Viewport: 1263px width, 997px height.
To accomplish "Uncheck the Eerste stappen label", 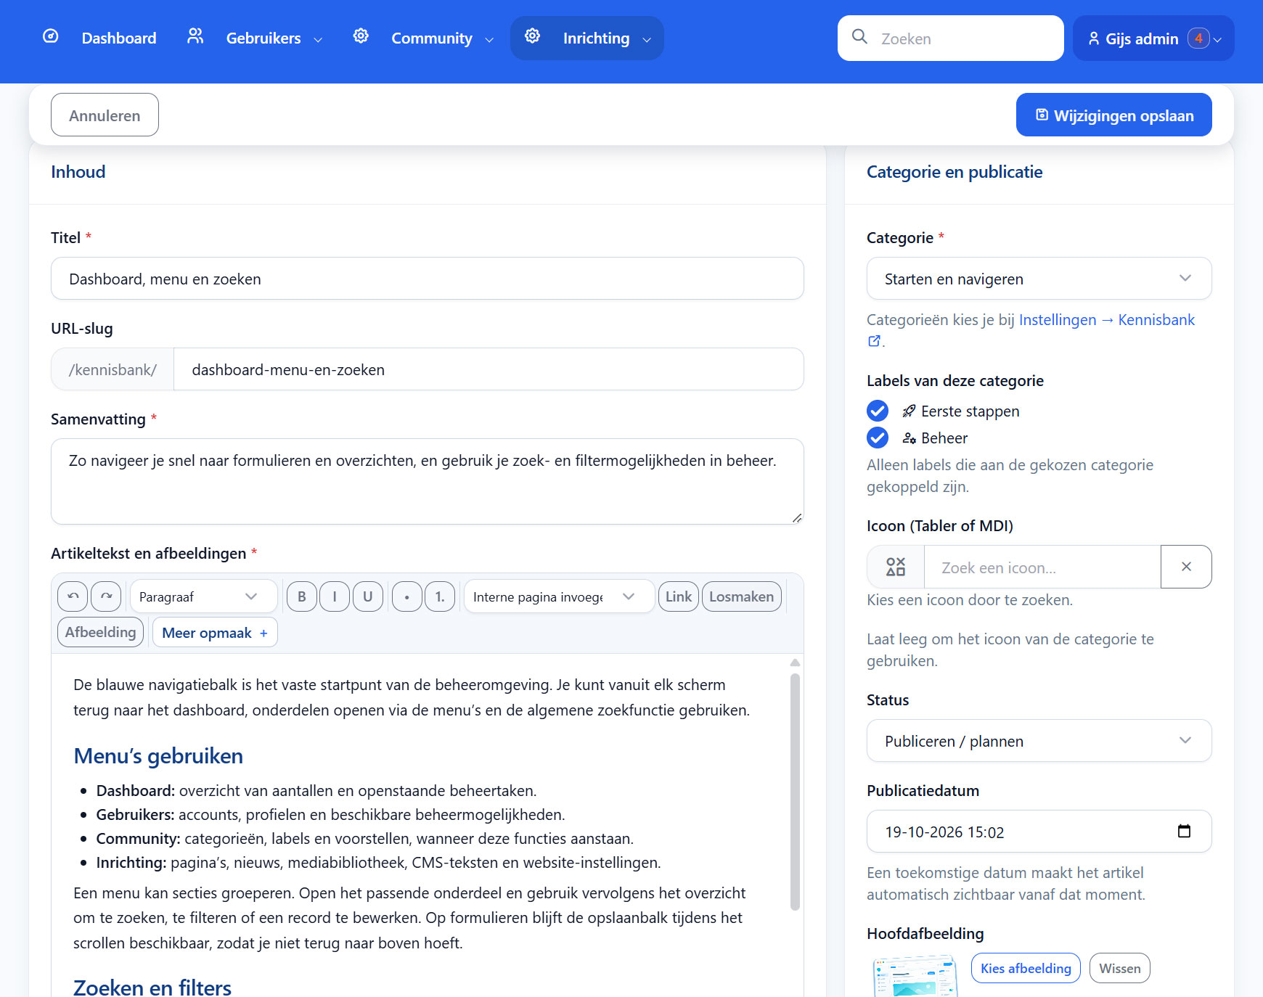I will tap(878, 411).
